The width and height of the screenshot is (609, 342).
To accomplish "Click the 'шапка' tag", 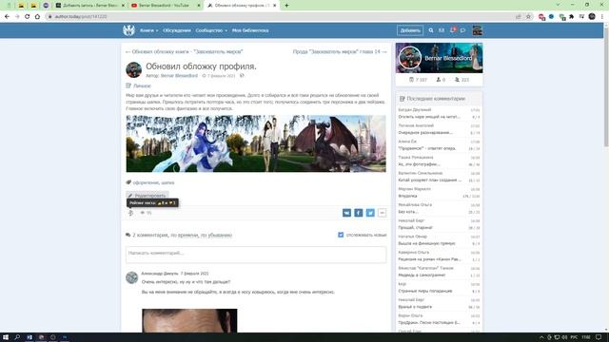I will tap(167, 182).
